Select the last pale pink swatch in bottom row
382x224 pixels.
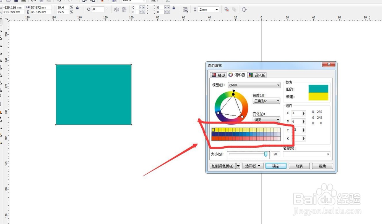279,139
